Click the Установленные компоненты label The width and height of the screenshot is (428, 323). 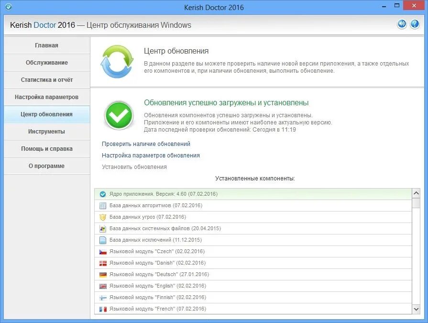(255, 178)
